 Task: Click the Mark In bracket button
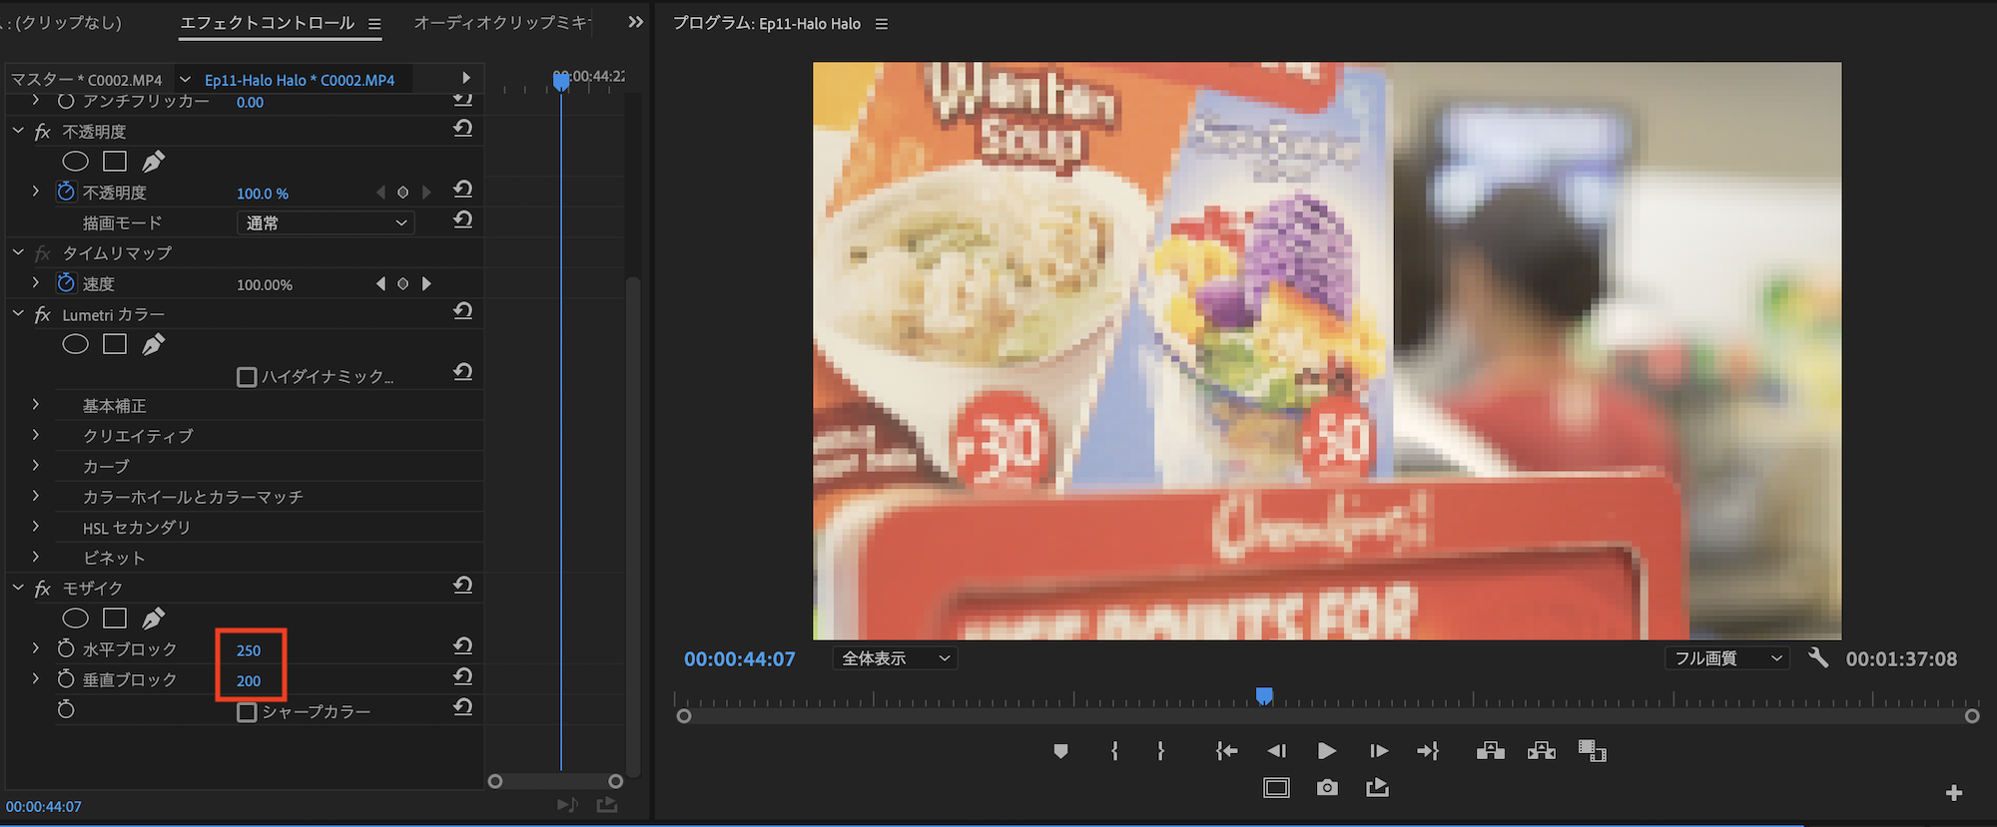pyautogui.click(x=1114, y=751)
